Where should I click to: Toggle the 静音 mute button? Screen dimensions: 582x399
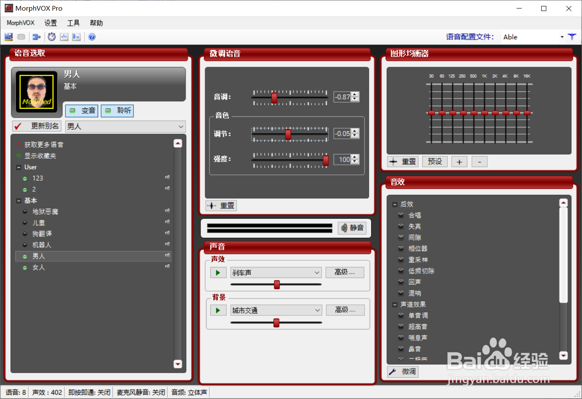pos(352,228)
